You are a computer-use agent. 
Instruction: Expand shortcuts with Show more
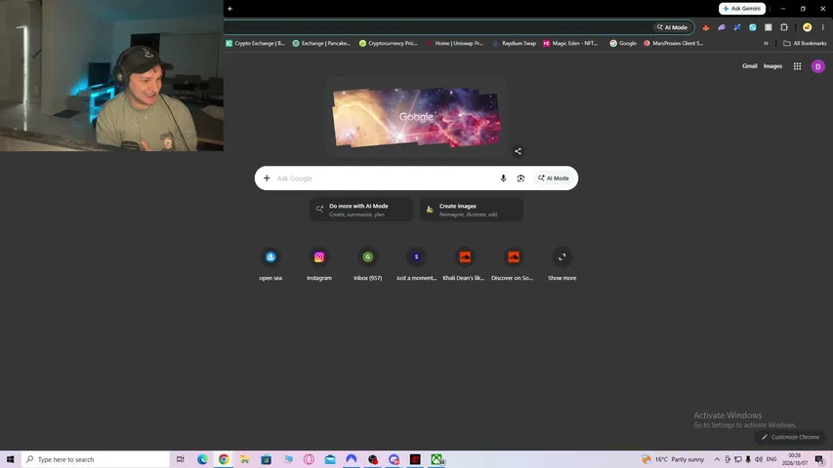click(x=562, y=264)
